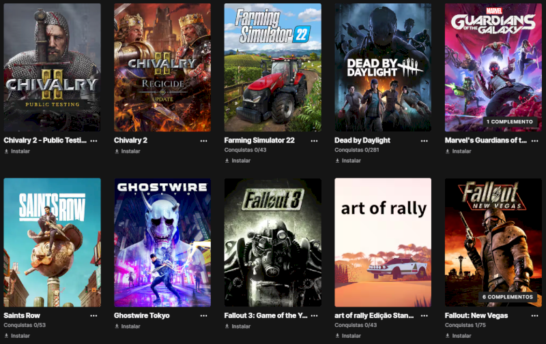Open the Saints Row cover thumbnail
The image size is (546, 344).
pyautogui.click(x=53, y=243)
